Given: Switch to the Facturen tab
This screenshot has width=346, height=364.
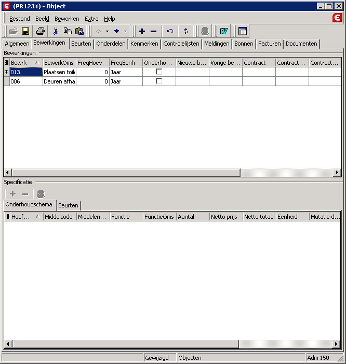Looking at the screenshot, I should 270,44.
